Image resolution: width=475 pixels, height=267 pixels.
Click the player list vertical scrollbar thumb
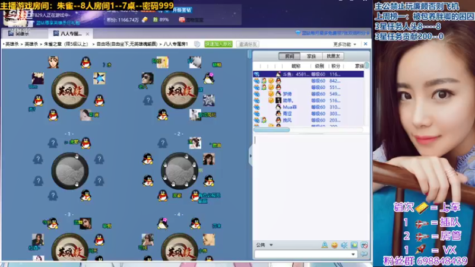click(x=367, y=65)
